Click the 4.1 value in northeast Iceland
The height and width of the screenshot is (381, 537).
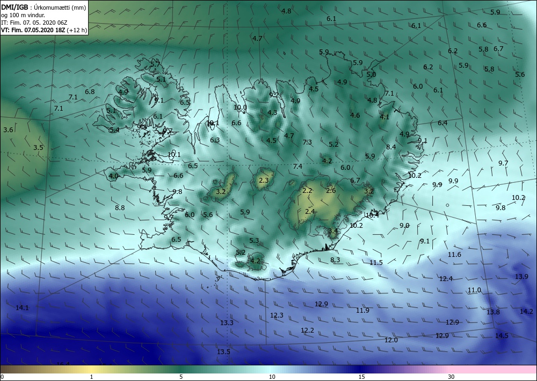384,117
